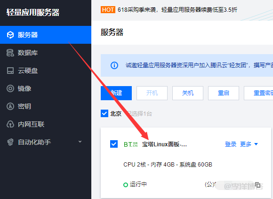Go to 云硬盘 section
Image resolution: width=273 pixels, height=199 pixels.
coord(46,71)
